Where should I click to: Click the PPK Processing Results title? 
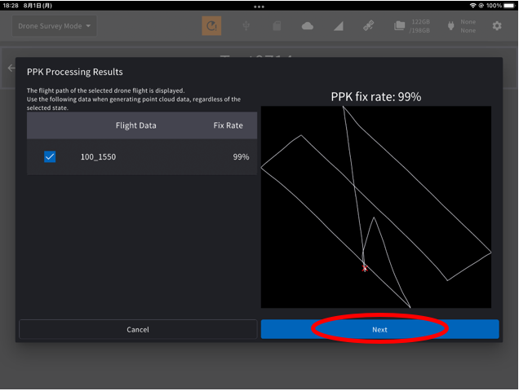[75, 72]
